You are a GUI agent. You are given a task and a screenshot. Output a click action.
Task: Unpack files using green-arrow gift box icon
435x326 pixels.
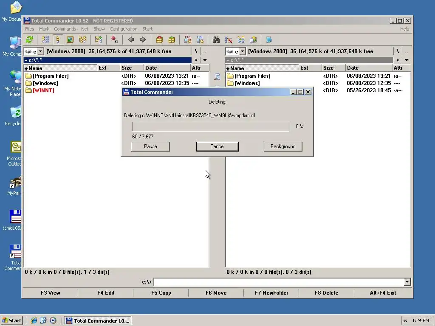(172, 39)
